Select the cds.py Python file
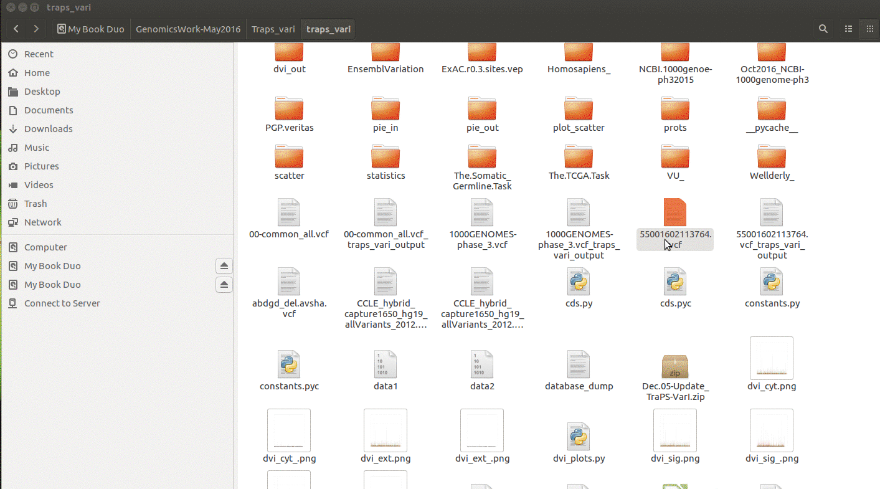 (x=579, y=288)
